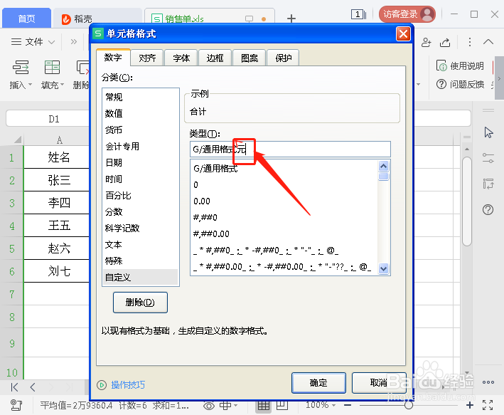The width and height of the screenshot is (504, 415).
Task: Click the select-all corner triangle
Action: click(17, 140)
